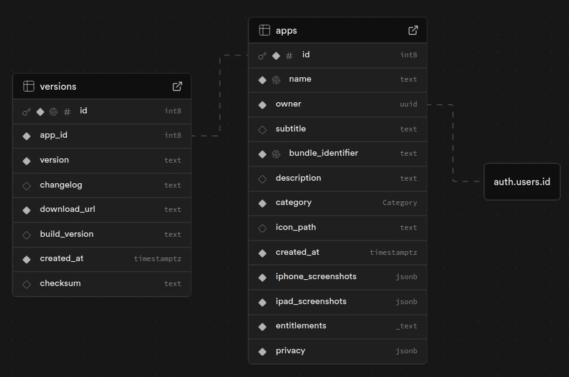Viewport: 569px width, 377px height.
Task: Click hollow nullable diamond next to description
Action: click(263, 179)
